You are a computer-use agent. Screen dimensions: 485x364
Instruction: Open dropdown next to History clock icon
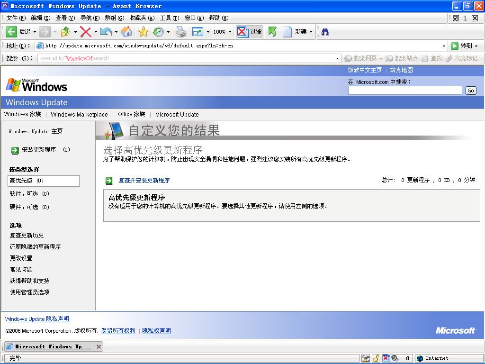[168, 32]
